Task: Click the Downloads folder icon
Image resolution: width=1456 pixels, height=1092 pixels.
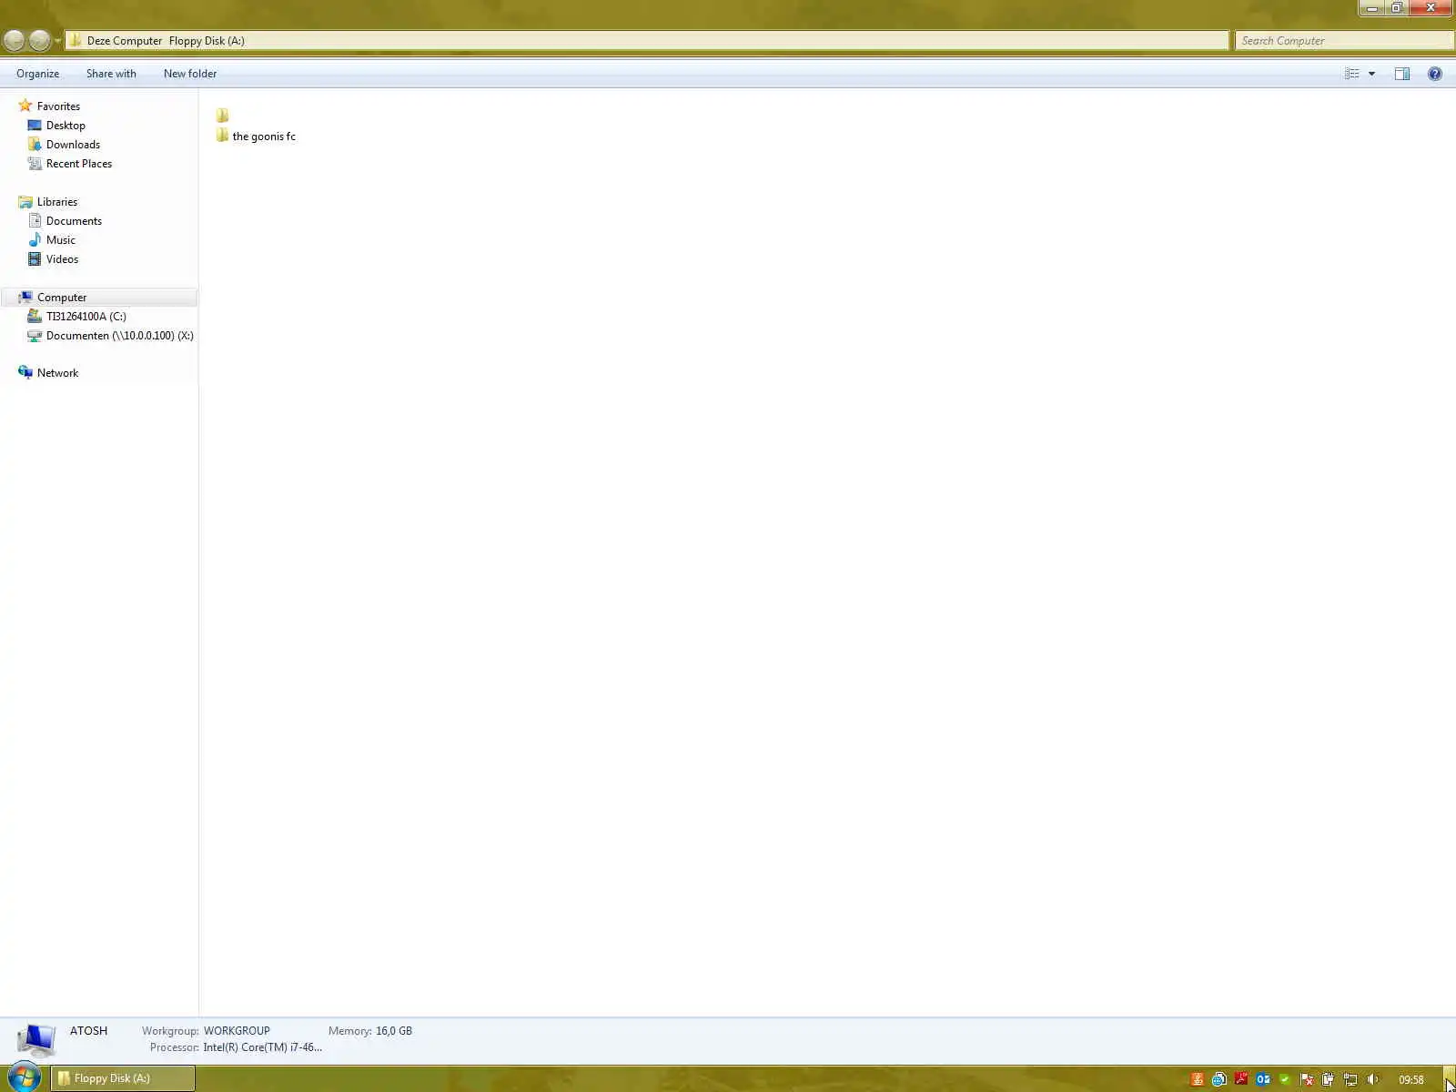Action: pyautogui.click(x=35, y=144)
